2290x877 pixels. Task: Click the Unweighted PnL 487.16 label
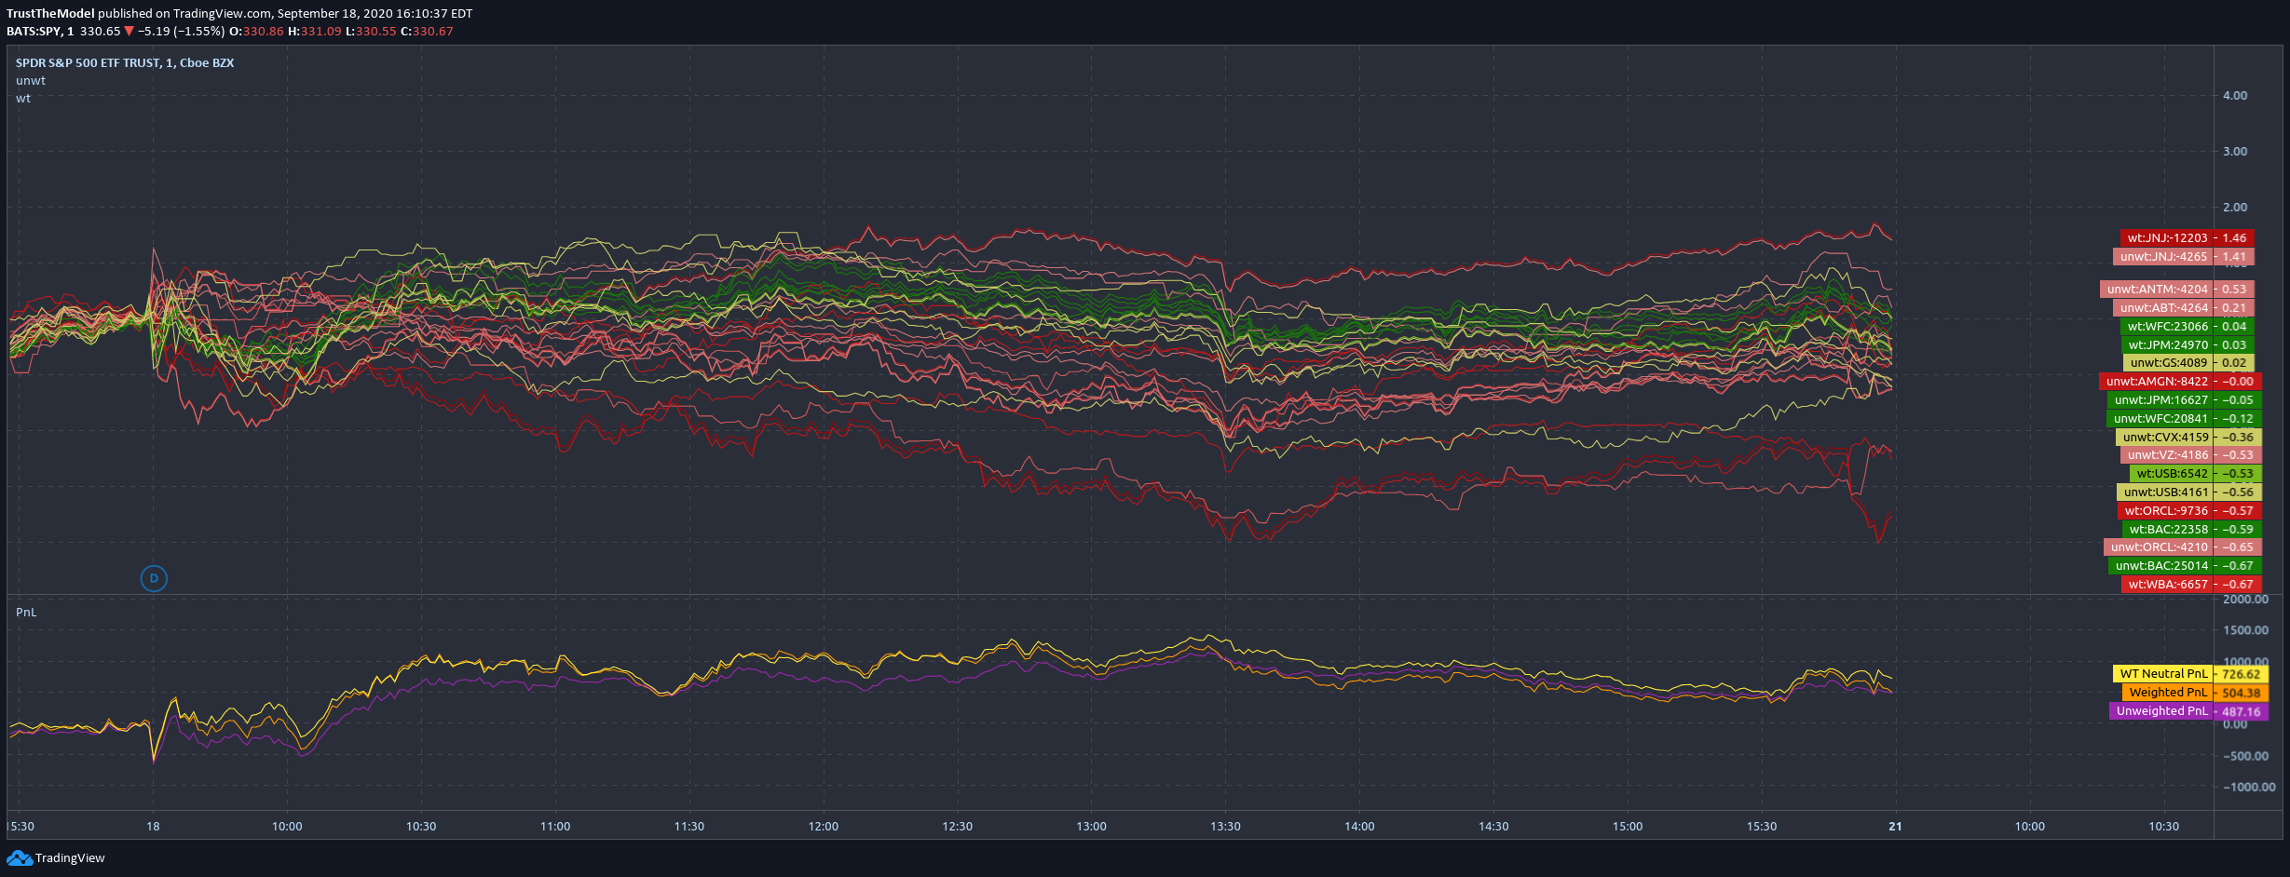(2188, 710)
